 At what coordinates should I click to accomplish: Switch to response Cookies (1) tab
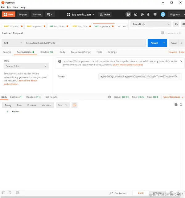point(16,97)
